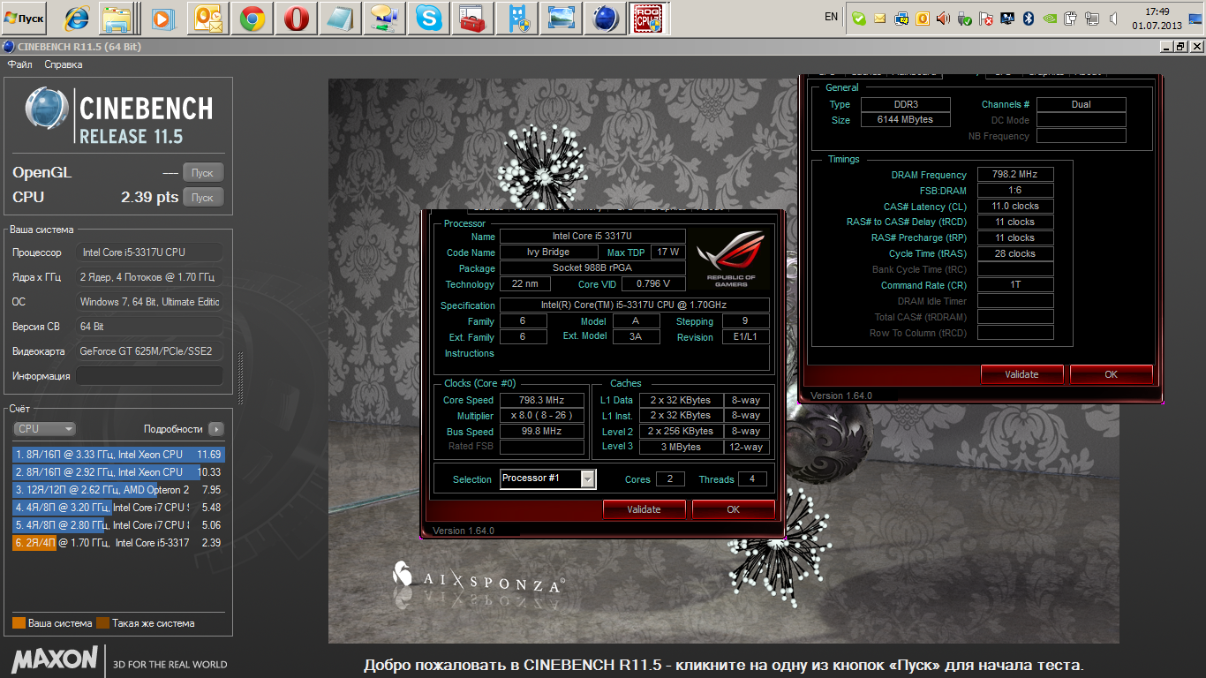This screenshot has width=1206, height=678.
Task: Open the network connection tray icon
Action: point(1092,18)
